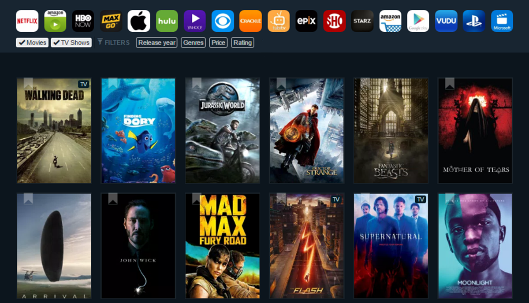The width and height of the screenshot is (529, 303).
Task: Select the Google Play provider icon
Action: coord(418,21)
